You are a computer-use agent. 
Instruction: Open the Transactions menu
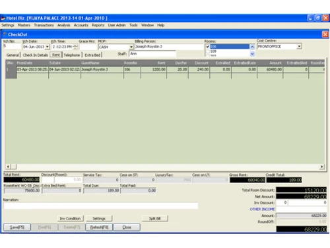click(44, 25)
